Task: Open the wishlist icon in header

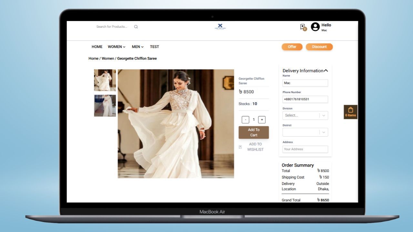Action: coord(303,27)
